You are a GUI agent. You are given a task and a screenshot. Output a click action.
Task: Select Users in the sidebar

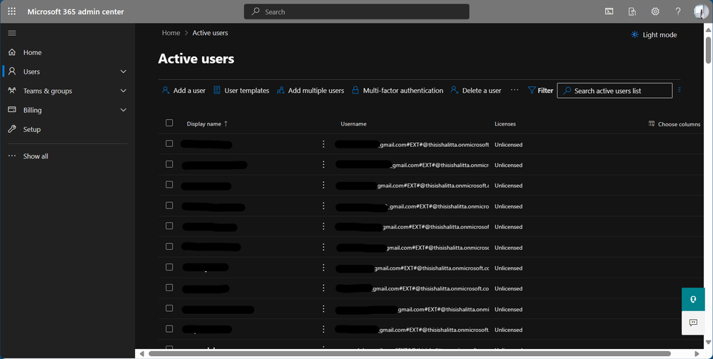(31, 71)
